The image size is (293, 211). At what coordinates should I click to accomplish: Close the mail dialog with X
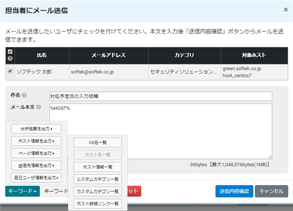click(x=286, y=10)
